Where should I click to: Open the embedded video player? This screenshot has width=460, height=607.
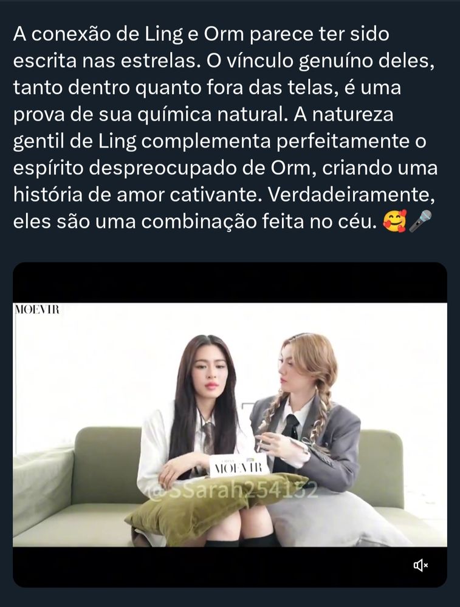(230, 425)
